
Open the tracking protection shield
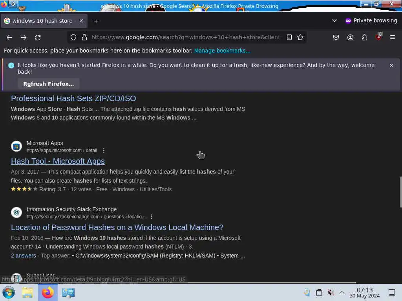pos(73,37)
